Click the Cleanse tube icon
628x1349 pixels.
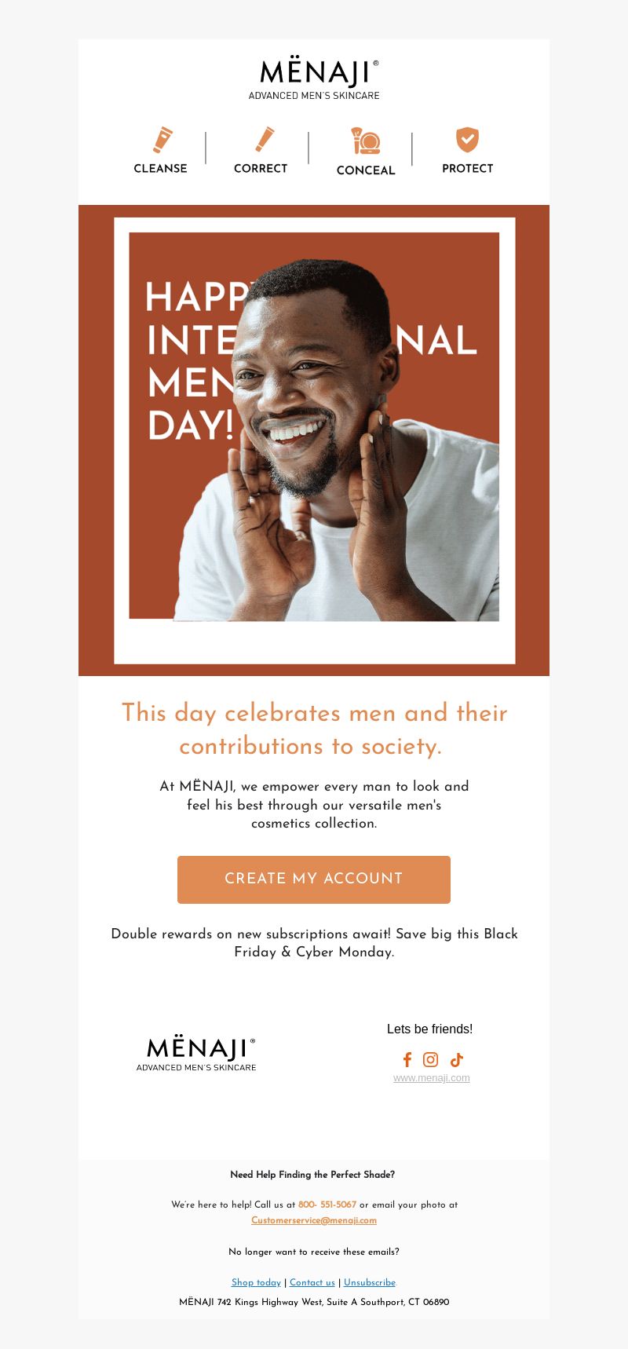[162, 140]
